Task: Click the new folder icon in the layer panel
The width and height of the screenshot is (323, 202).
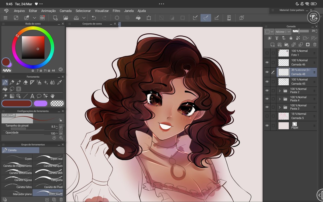Action: (x=286, y=44)
